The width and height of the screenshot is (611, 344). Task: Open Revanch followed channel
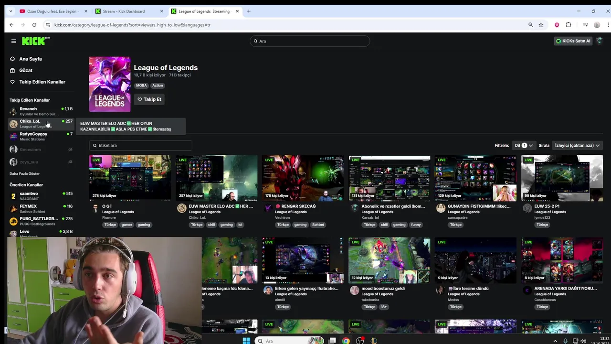point(41,111)
